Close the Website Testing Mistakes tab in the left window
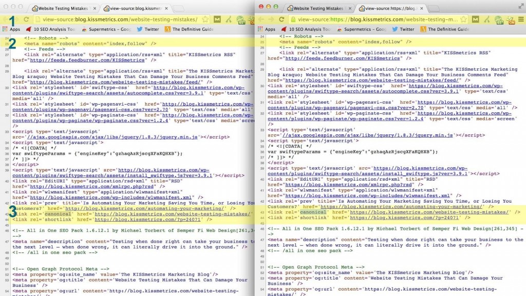 pyautogui.click(x=95, y=8)
